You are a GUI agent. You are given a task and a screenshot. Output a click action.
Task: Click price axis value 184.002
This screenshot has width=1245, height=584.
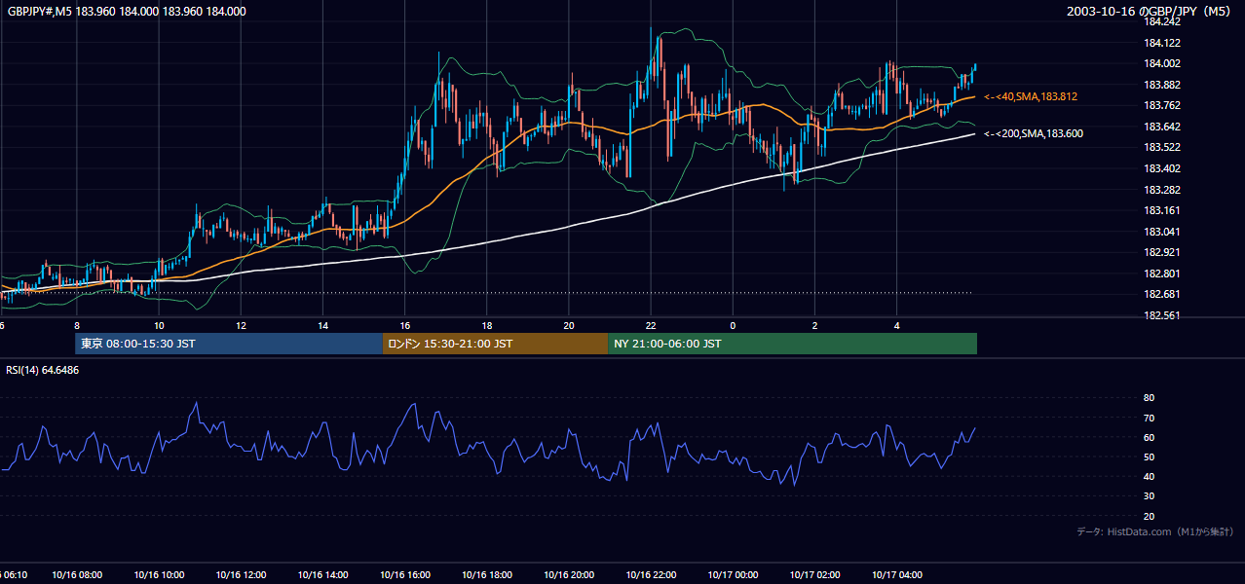pos(1162,63)
